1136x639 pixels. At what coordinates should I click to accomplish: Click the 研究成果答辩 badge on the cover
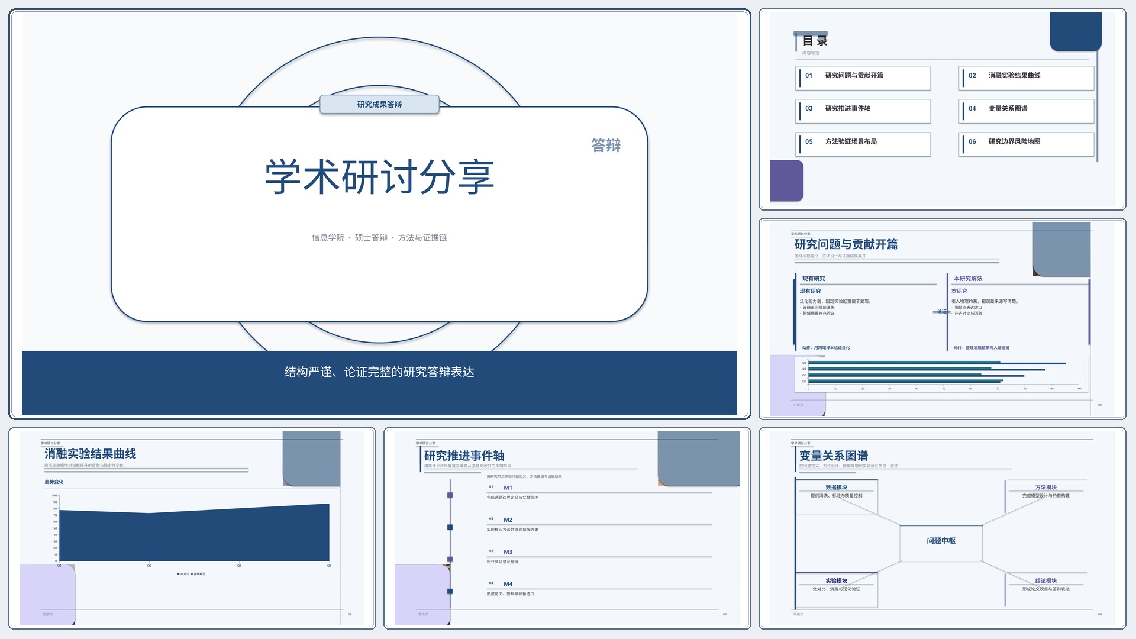(x=379, y=104)
